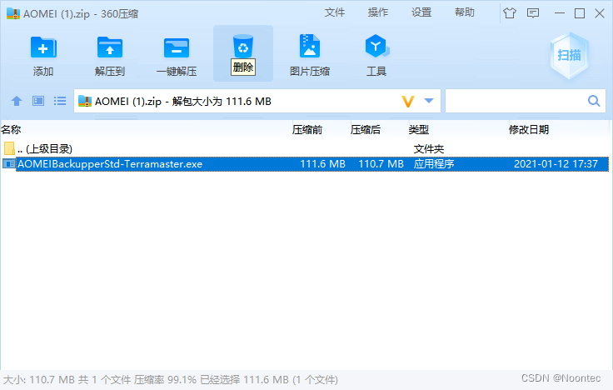
Task: Open the 工具 (Tools) hexagon icon
Action: (376, 46)
